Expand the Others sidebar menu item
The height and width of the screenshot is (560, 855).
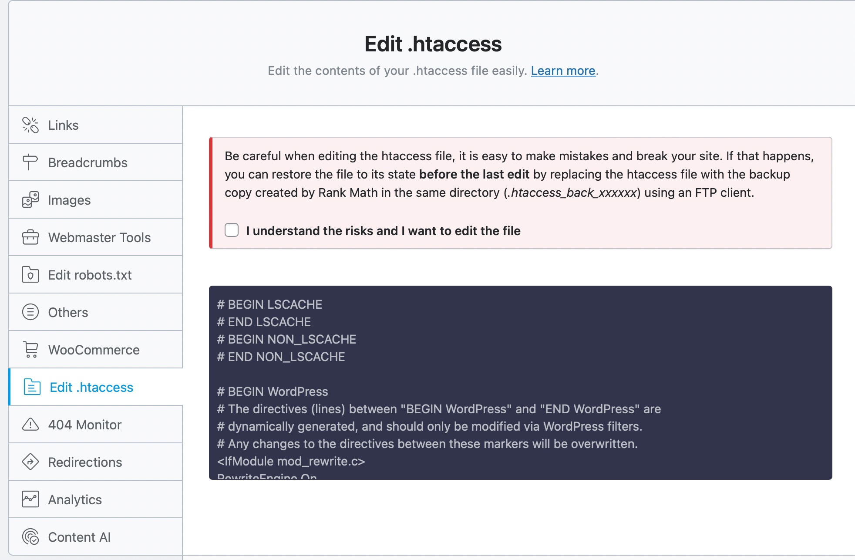pyautogui.click(x=95, y=312)
